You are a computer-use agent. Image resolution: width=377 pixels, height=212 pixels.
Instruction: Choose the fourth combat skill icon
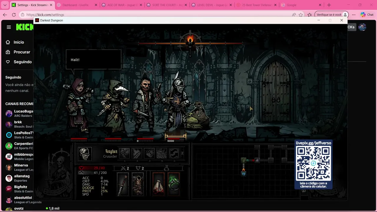pos(161,153)
